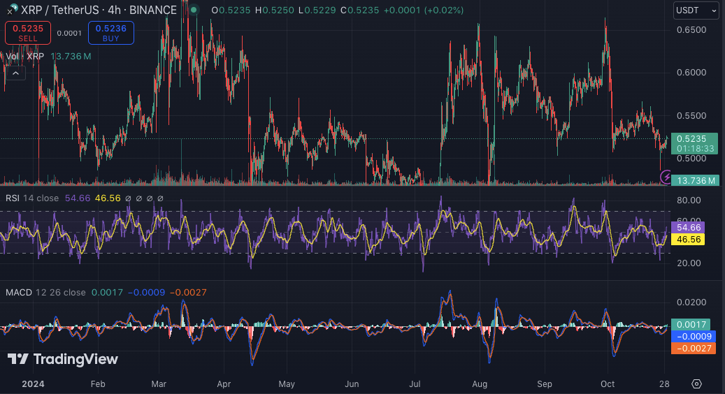Click the purple 54.66 value in RSI legend
Image resolution: width=725 pixels, height=394 pixels.
tap(78, 198)
